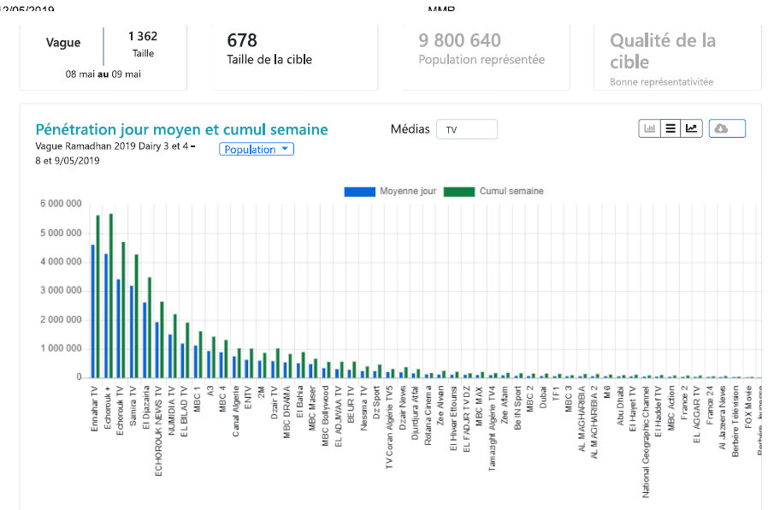
Task: Select the Vague summary card
Action: click(x=103, y=55)
